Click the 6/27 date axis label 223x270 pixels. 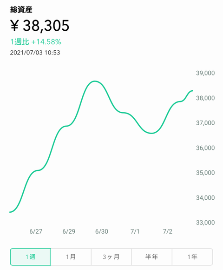(36, 231)
